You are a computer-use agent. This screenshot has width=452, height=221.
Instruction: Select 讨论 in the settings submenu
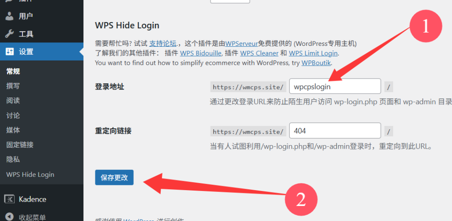pos(13,116)
